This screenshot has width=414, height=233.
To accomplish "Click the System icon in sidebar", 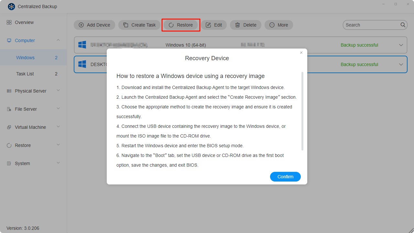I will click(x=9, y=163).
